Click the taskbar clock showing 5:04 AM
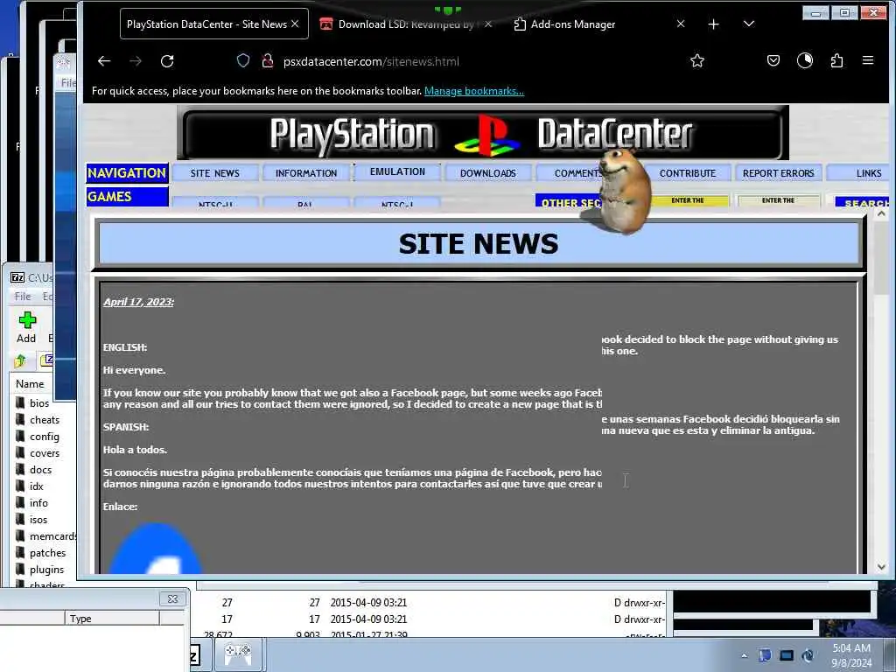 tap(851, 654)
